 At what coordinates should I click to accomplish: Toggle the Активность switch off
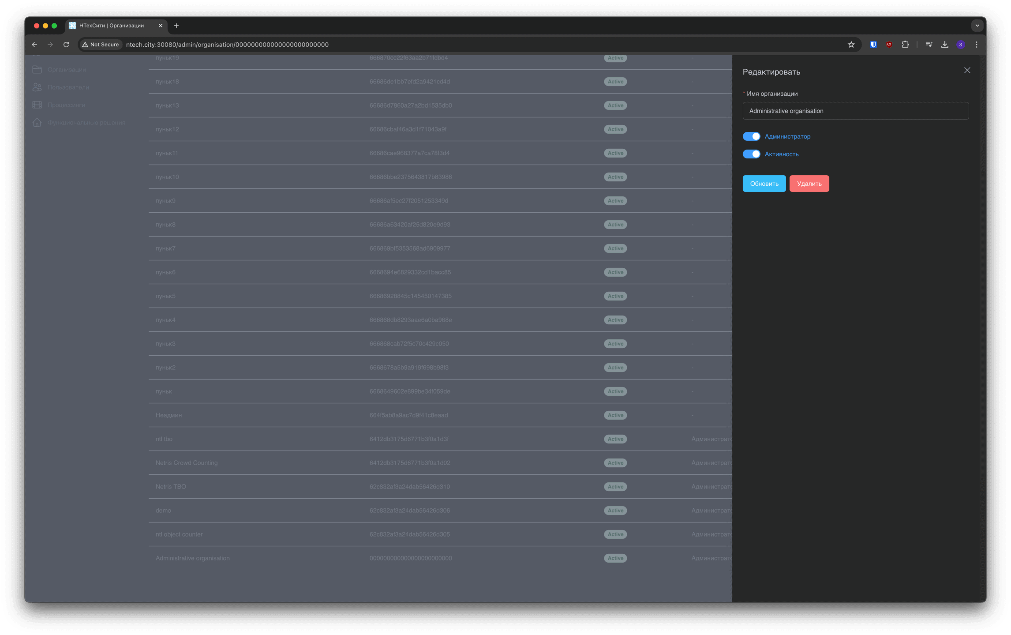751,154
